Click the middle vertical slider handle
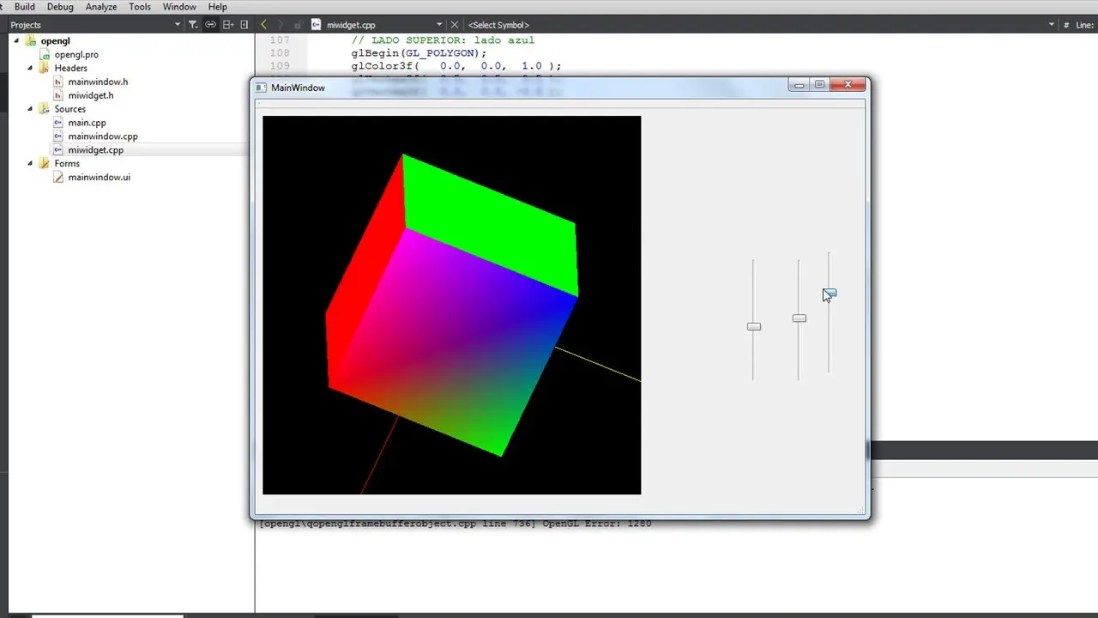The height and width of the screenshot is (618, 1098). tap(799, 318)
